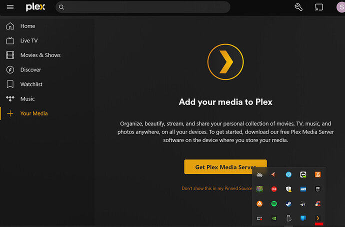Viewport: 345px width, 227px height.
Task: Click the don't show in pinned sources link
Action: coord(216,188)
